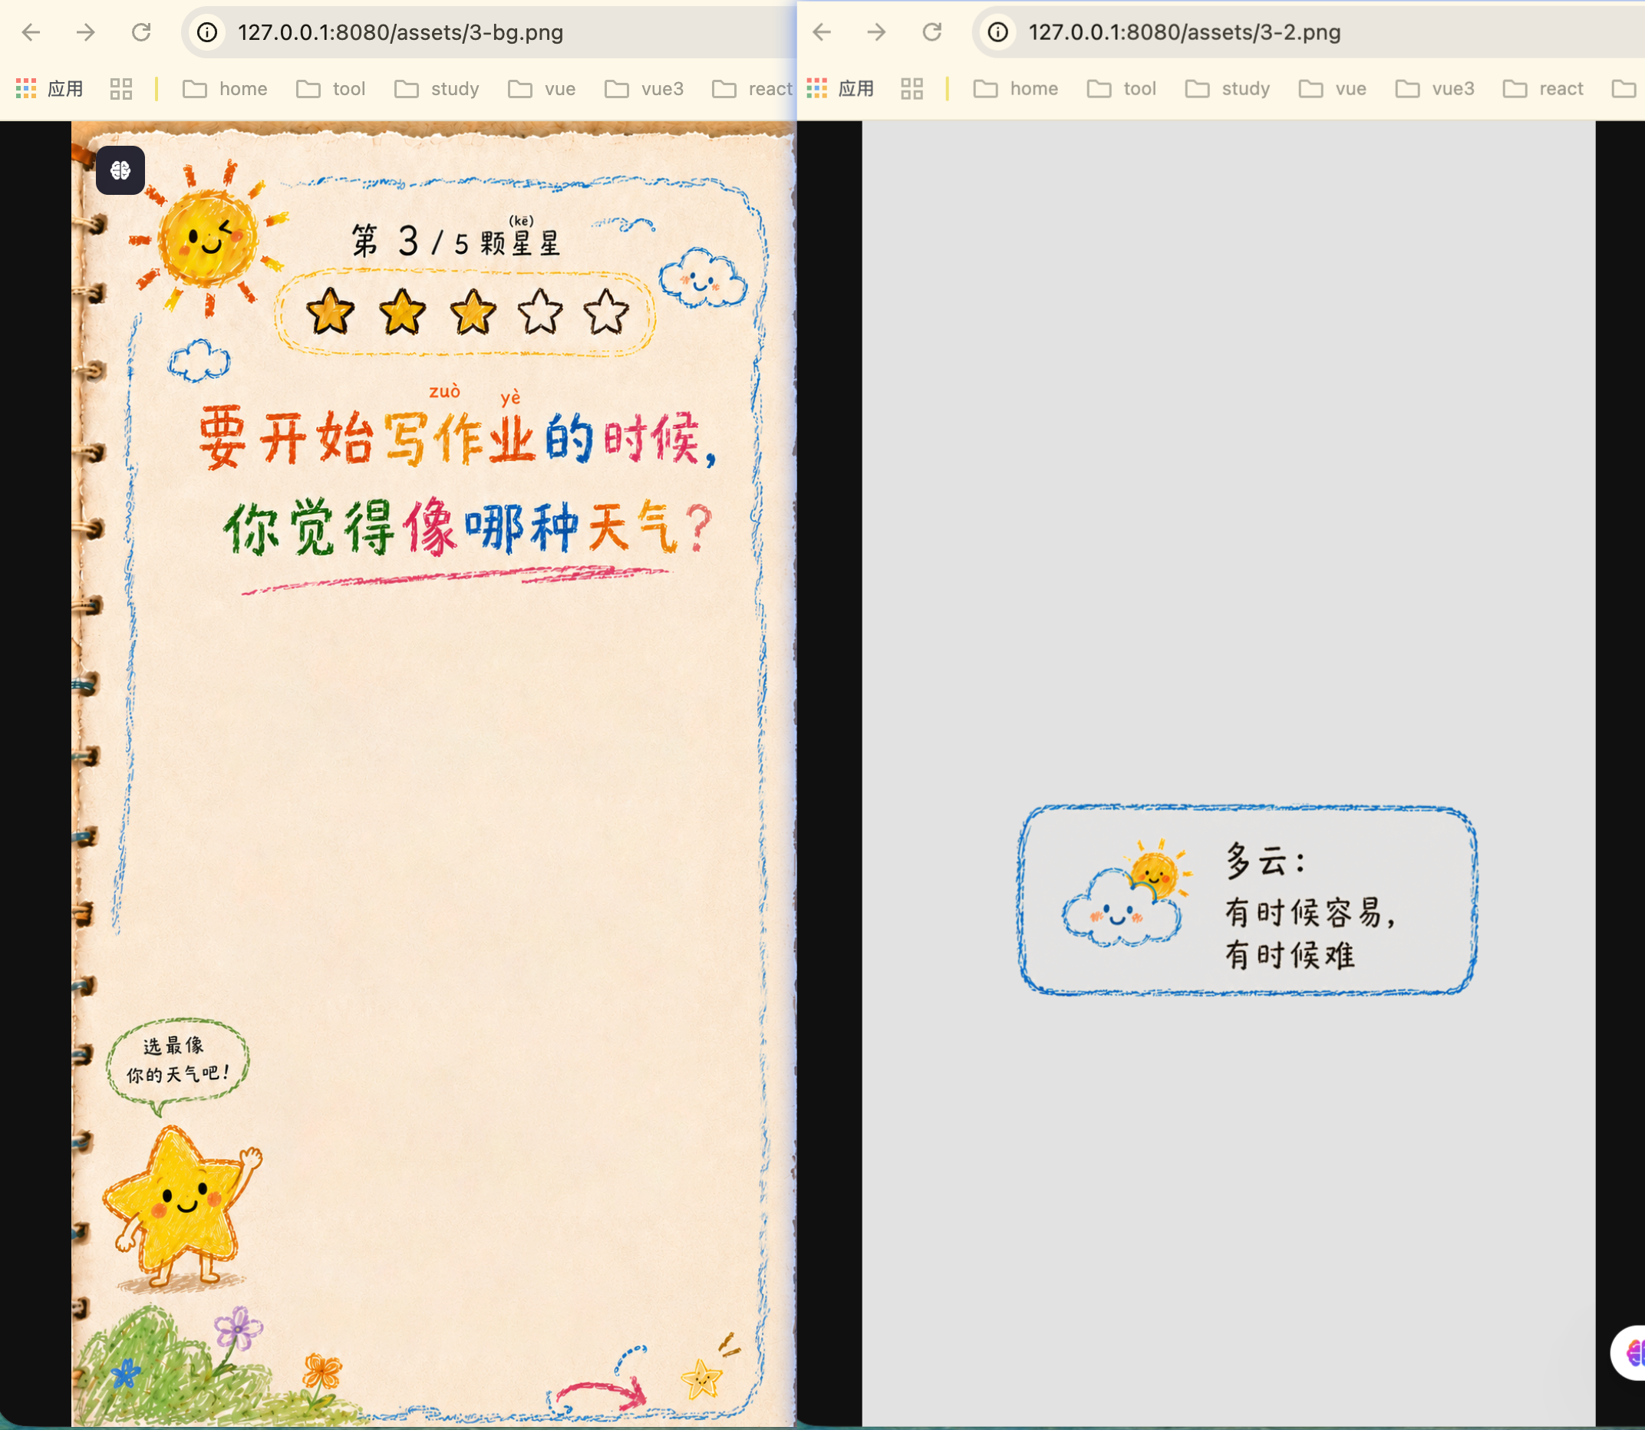The height and width of the screenshot is (1430, 1645).
Task: Open the tool bookmark folder in right window
Action: pyautogui.click(x=1122, y=88)
